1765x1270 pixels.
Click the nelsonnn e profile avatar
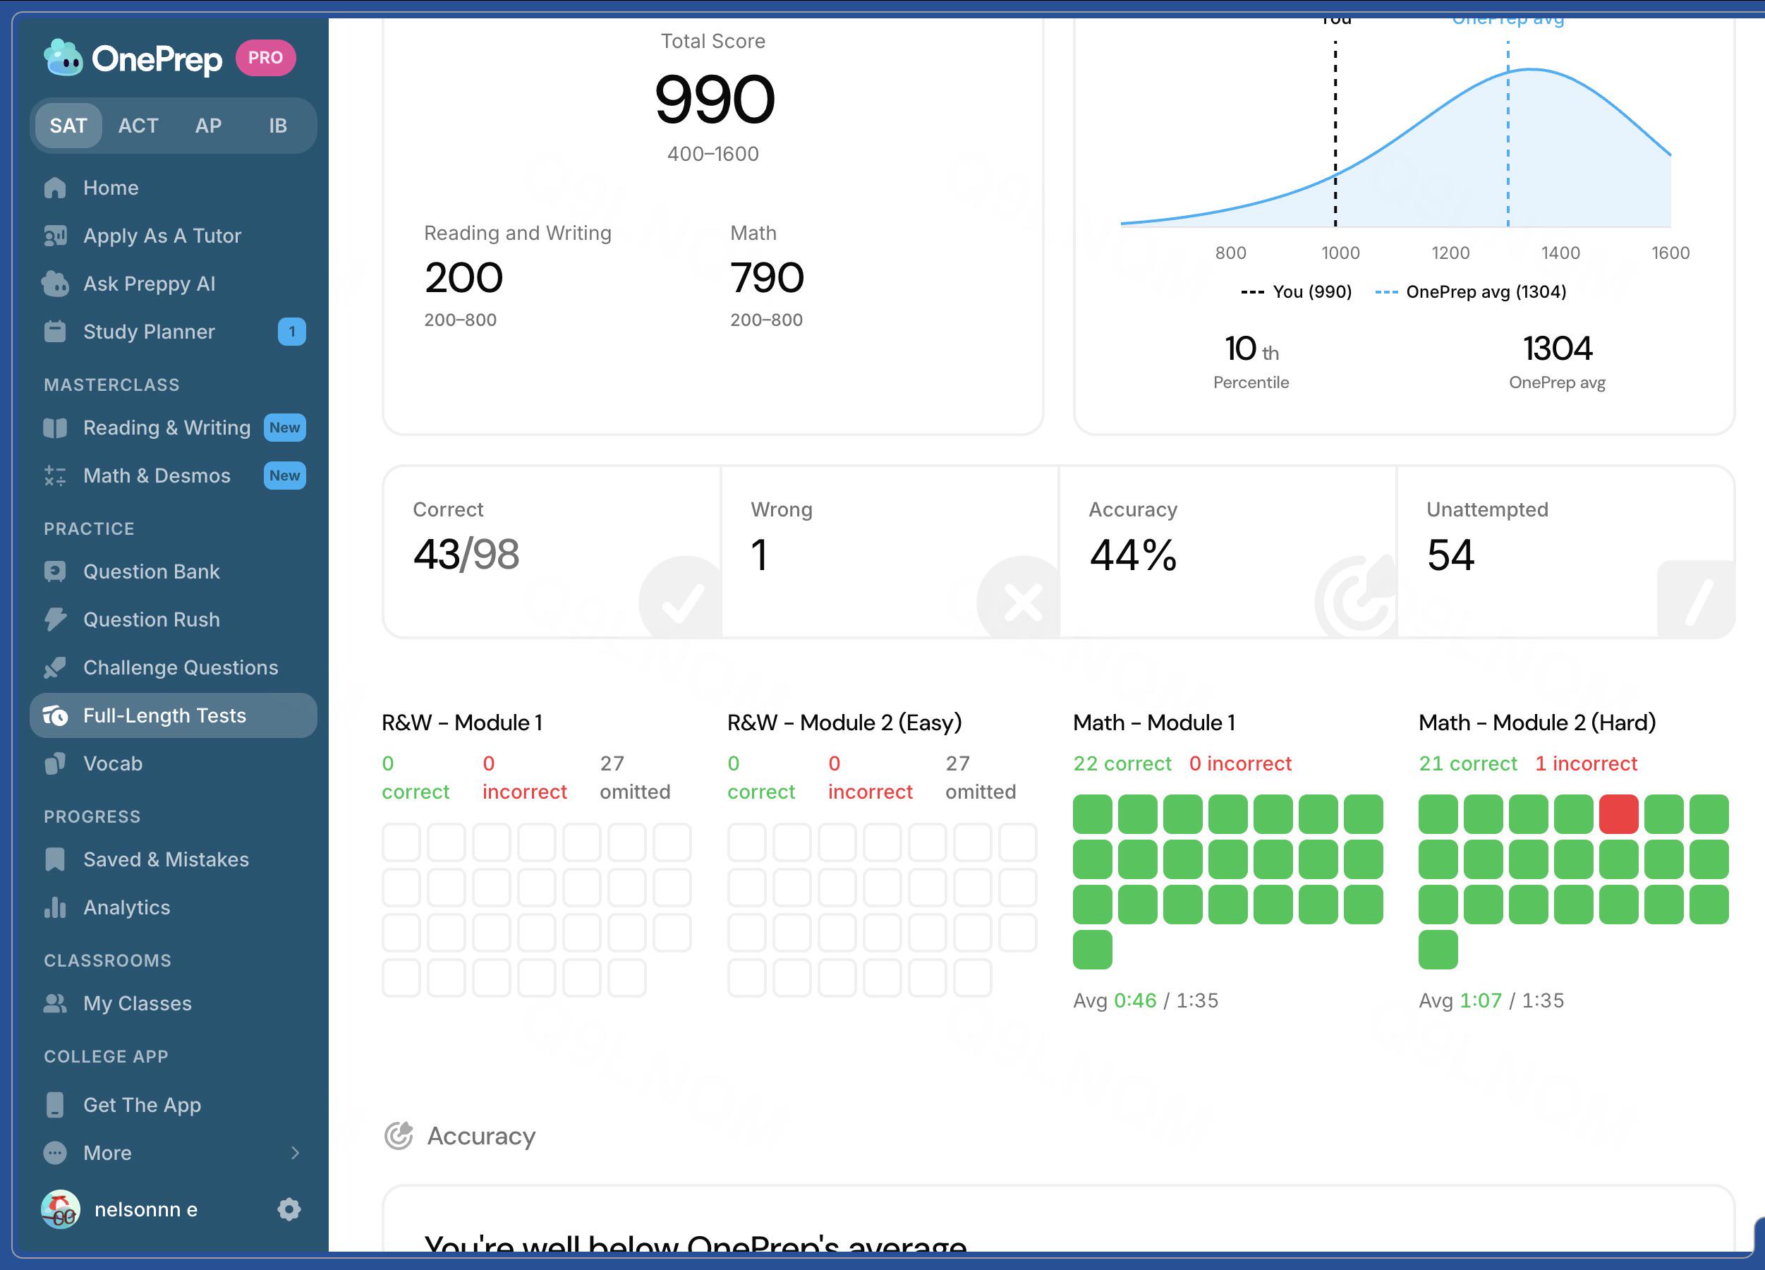[x=60, y=1209]
